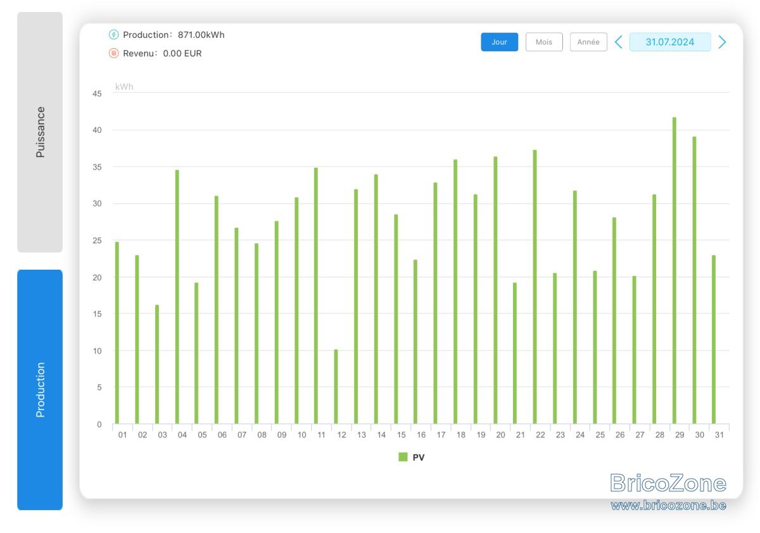The width and height of the screenshot is (760, 533).
Task: Switch to the Mois view
Action: coord(544,42)
